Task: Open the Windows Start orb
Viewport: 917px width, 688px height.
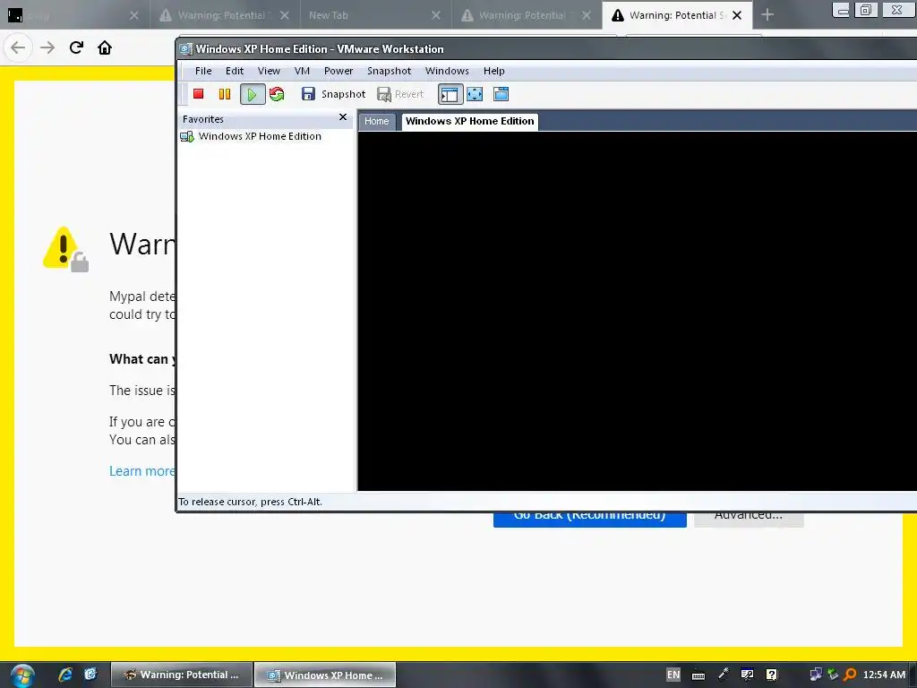Action: pyautogui.click(x=21, y=675)
